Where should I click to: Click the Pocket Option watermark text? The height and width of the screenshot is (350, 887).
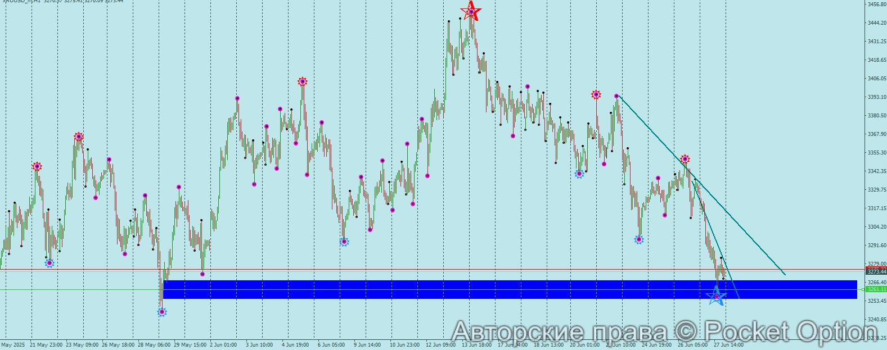click(664, 331)
